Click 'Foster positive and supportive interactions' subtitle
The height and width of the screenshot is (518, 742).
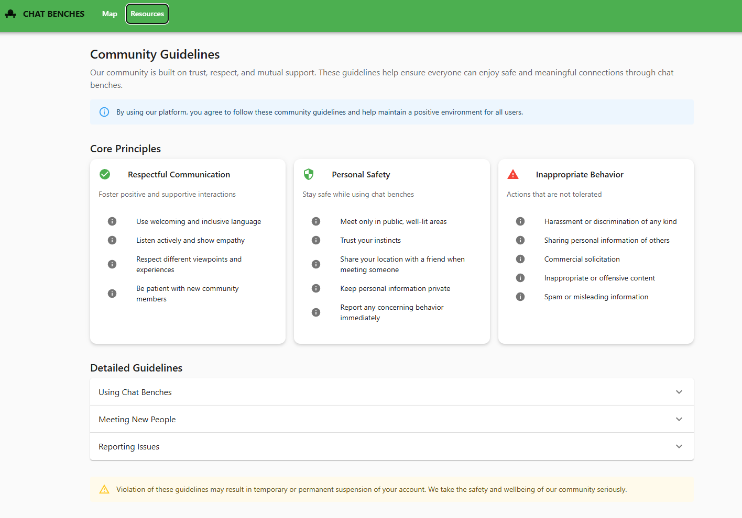(x=167, y=194)
